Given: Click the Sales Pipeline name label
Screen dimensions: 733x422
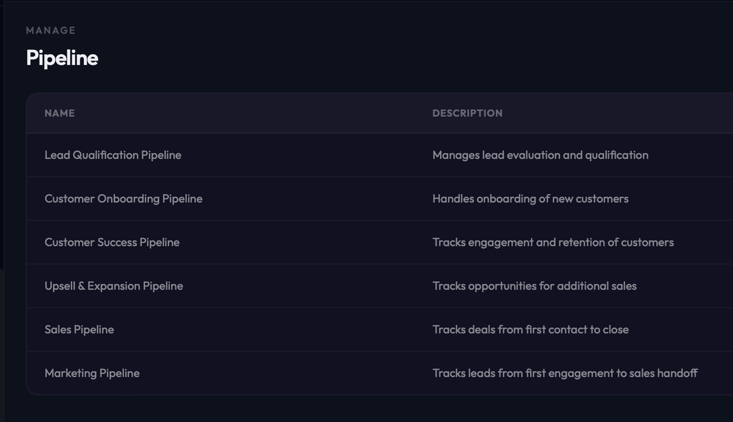Looking at the screenshot, I should [79, 328].
